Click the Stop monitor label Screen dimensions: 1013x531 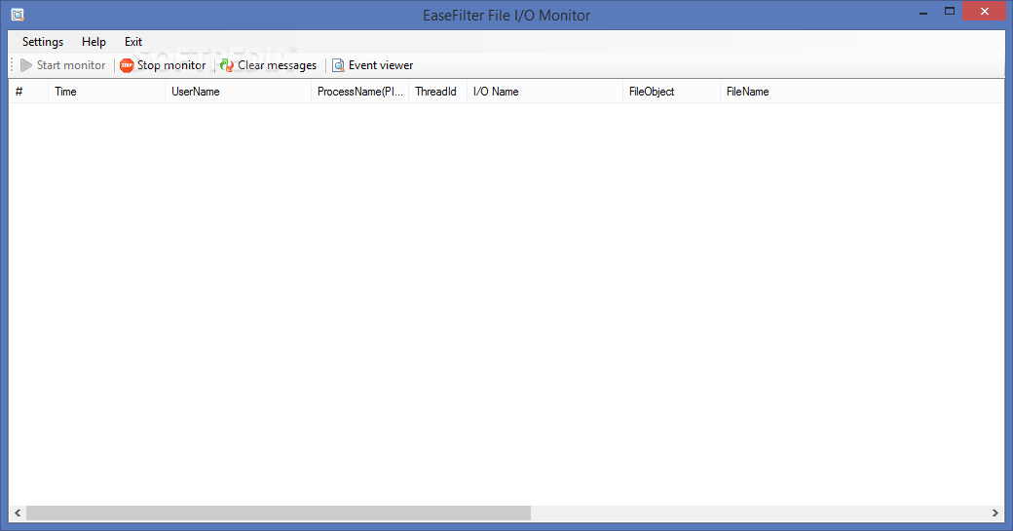tap(171, 65)
